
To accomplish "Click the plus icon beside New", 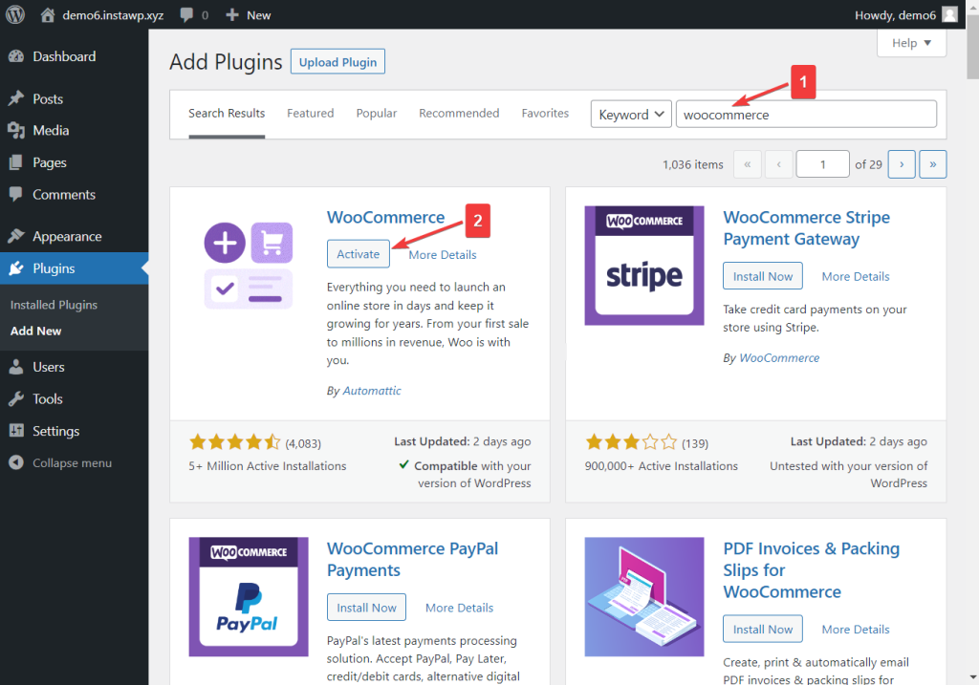I will 232,15.
